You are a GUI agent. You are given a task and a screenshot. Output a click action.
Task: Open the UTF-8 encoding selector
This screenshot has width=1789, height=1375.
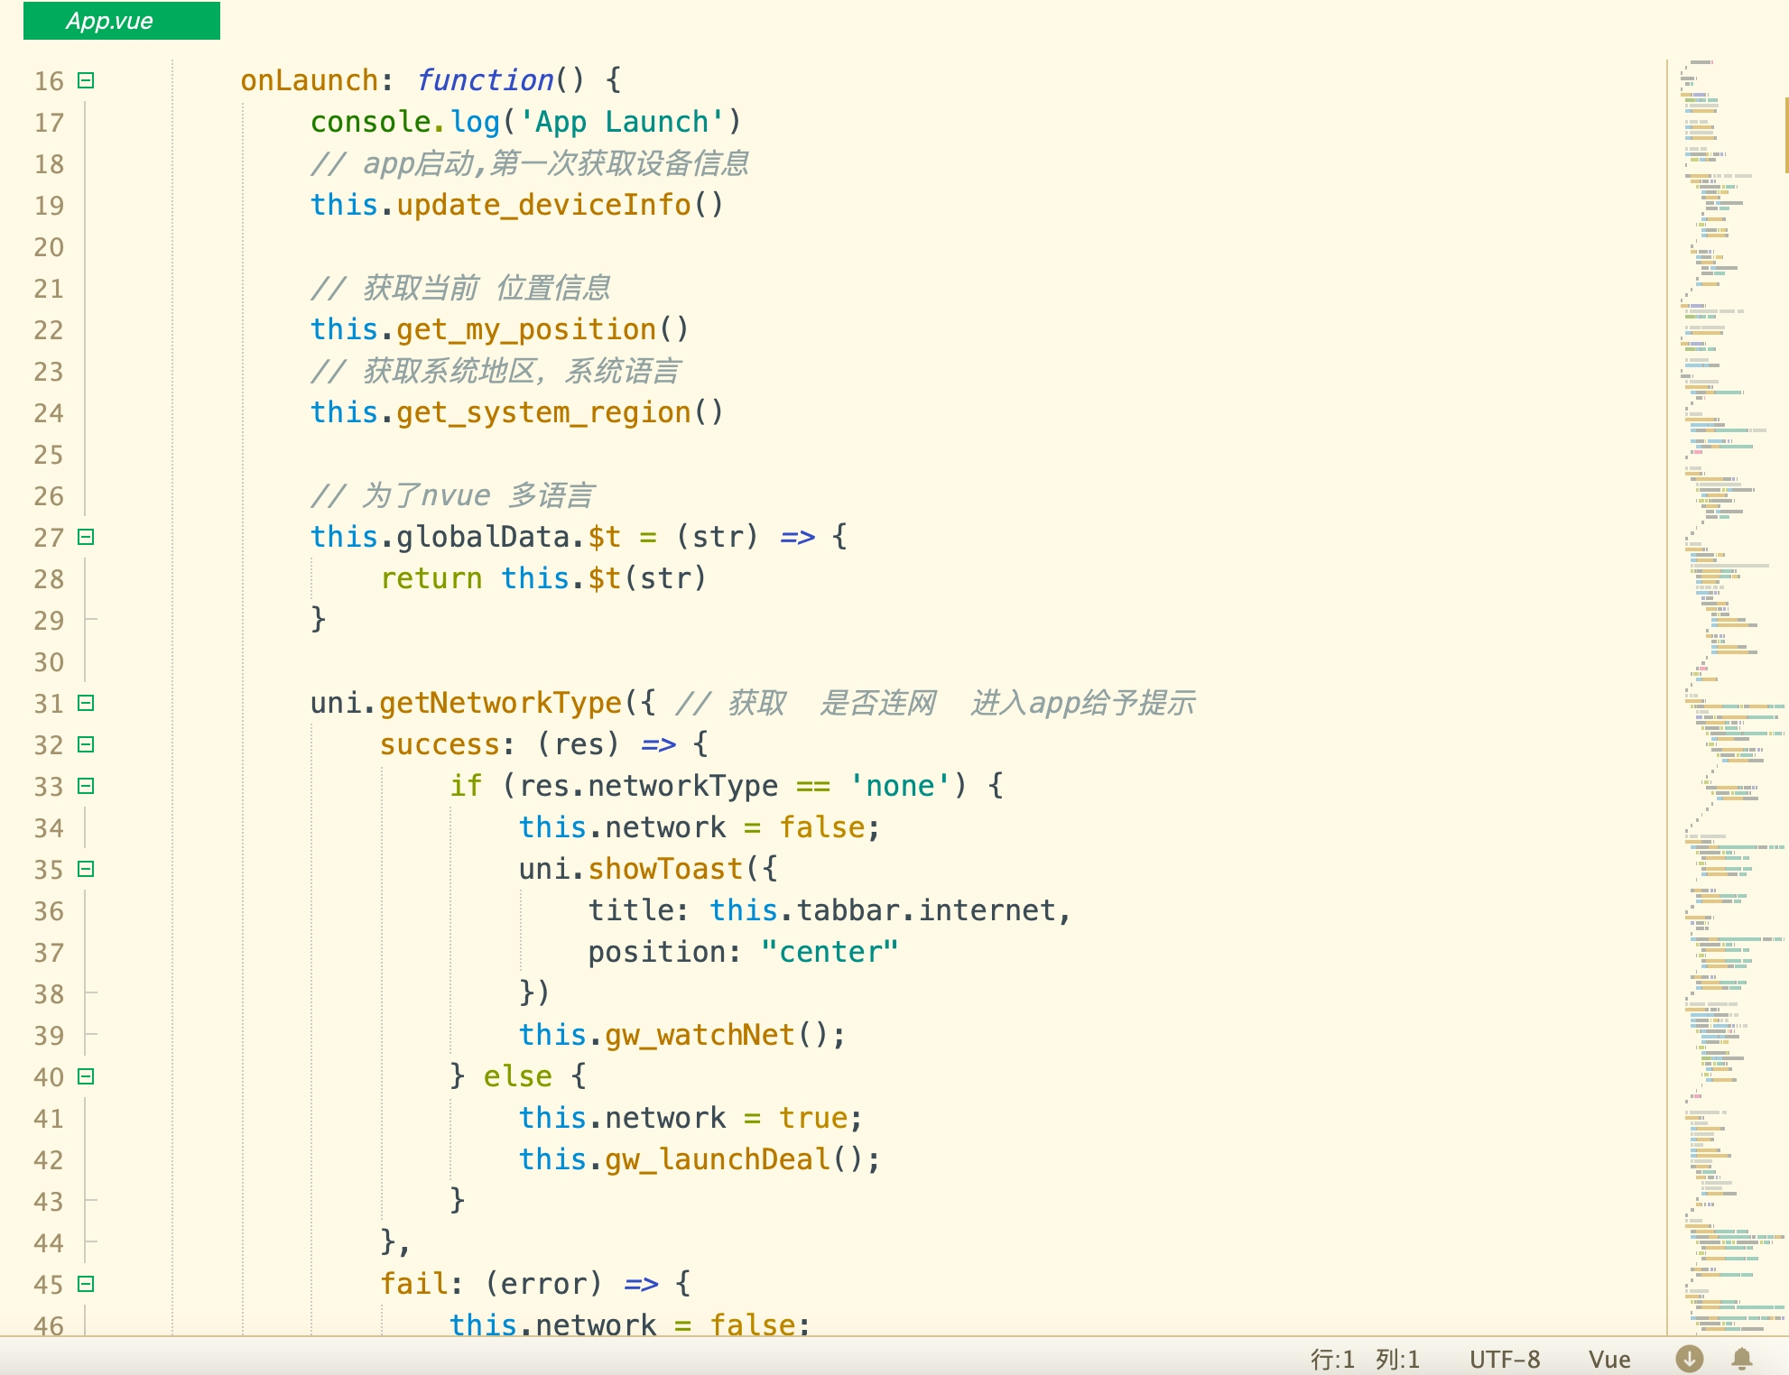1505,1360
